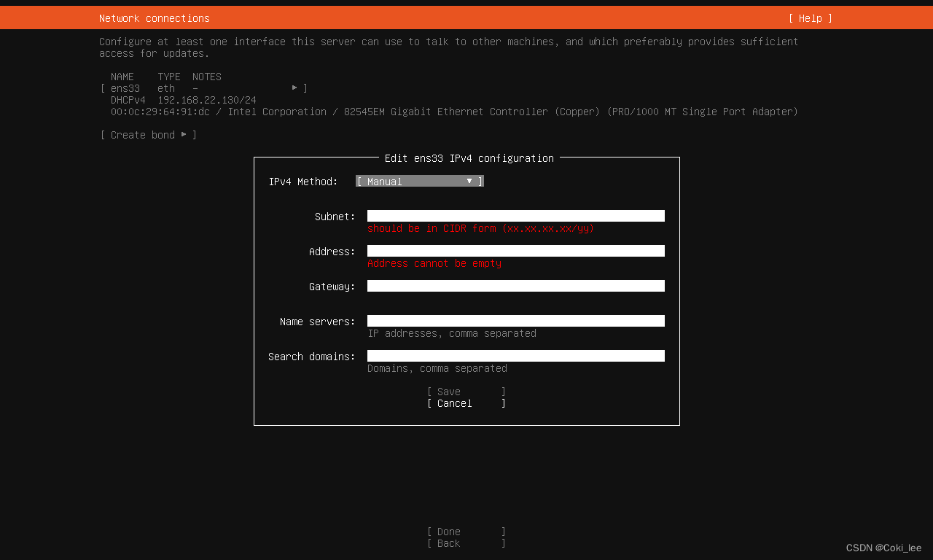
Task: Open the IPv4 Method dropdown
Action: [419, 181]
